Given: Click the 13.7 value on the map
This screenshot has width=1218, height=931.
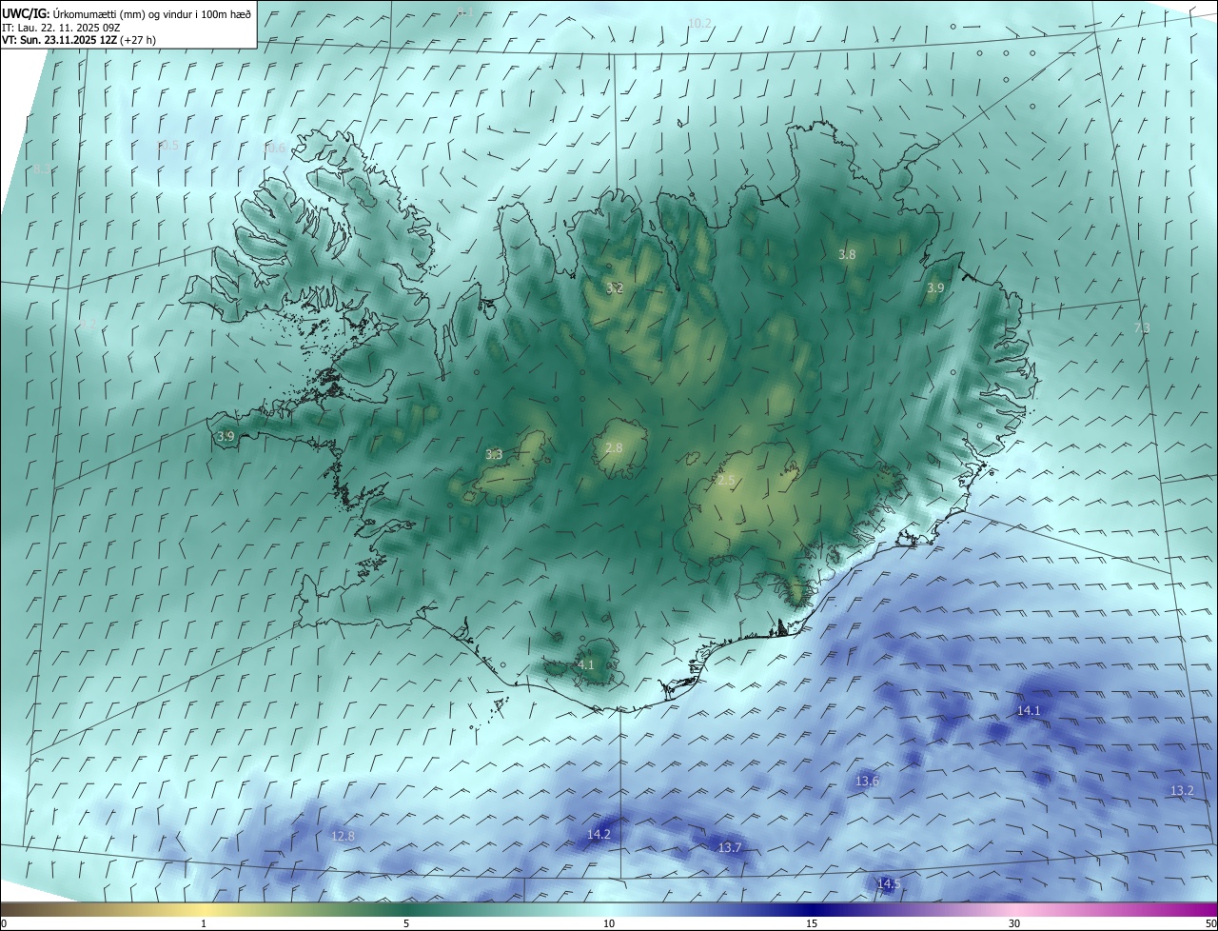Looking at the screenshot, I should (x=730, y=847).
